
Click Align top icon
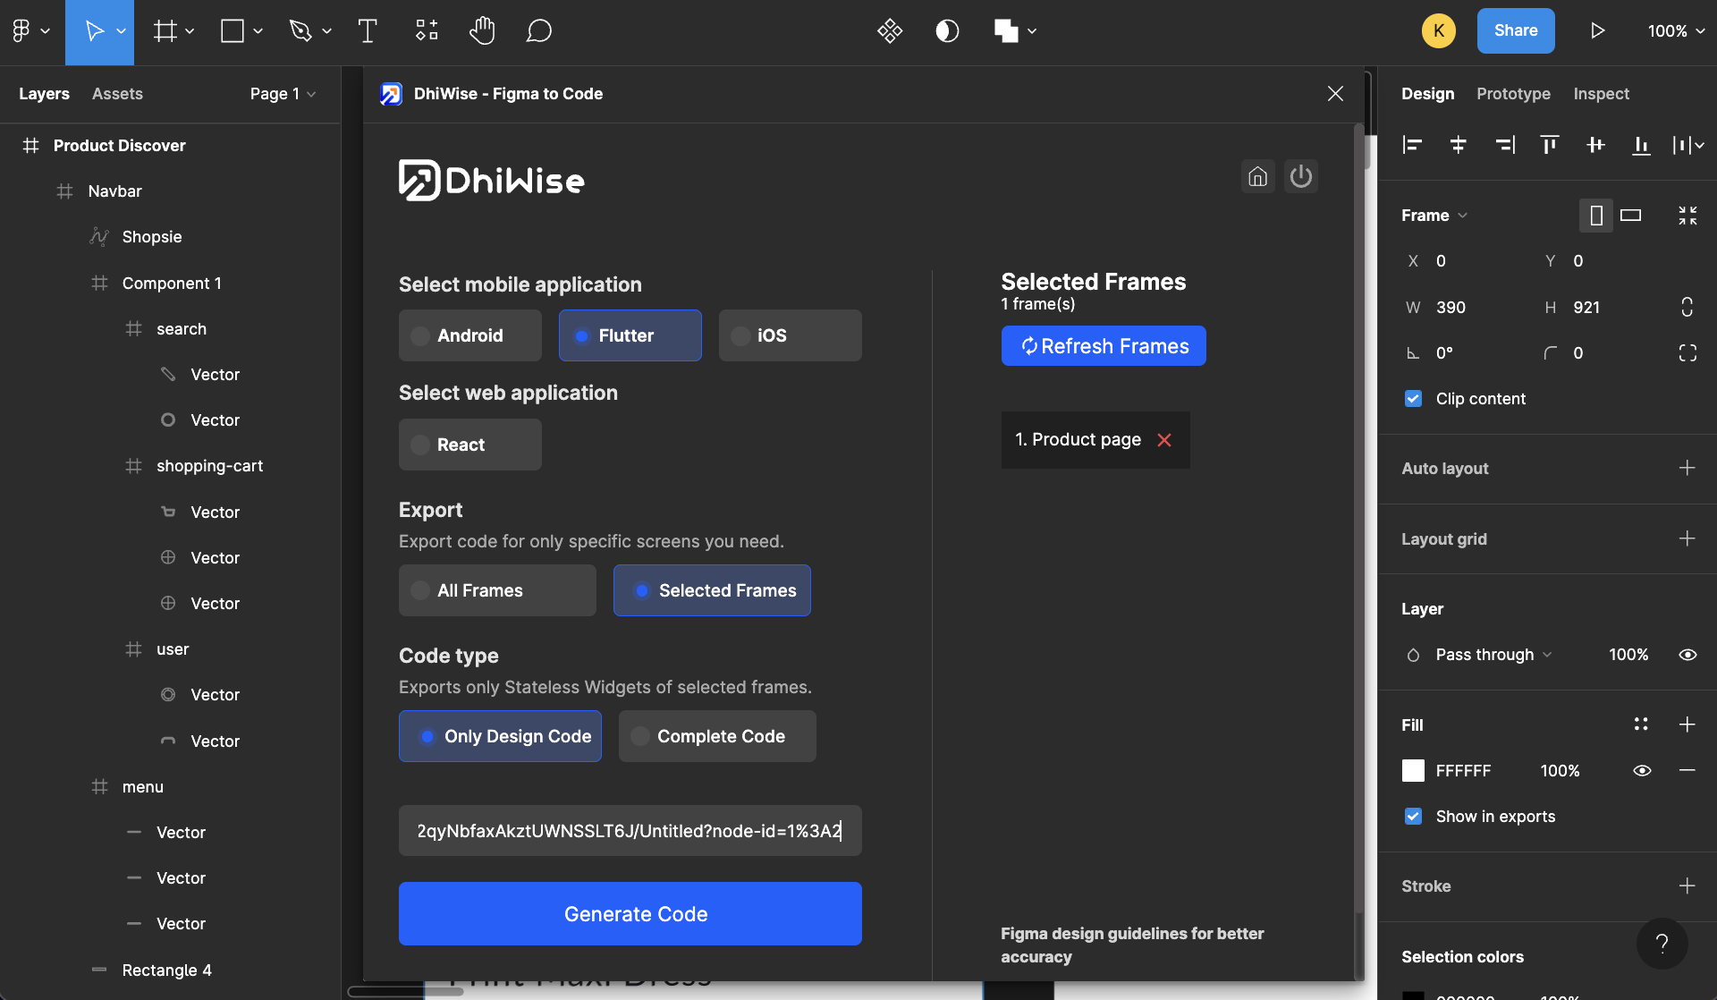pyautogui.click(x=1550, y=145)
